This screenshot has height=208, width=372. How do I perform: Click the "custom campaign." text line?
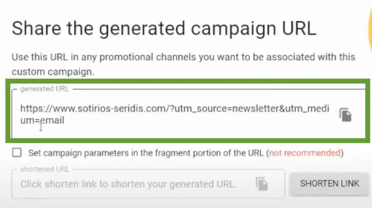[53, 72]
